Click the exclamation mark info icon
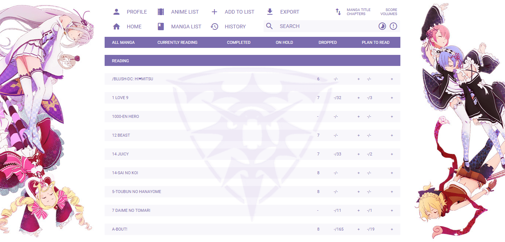 (x=393, y=26)
